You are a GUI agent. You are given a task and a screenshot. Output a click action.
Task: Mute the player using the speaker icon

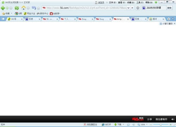(173, 119)
